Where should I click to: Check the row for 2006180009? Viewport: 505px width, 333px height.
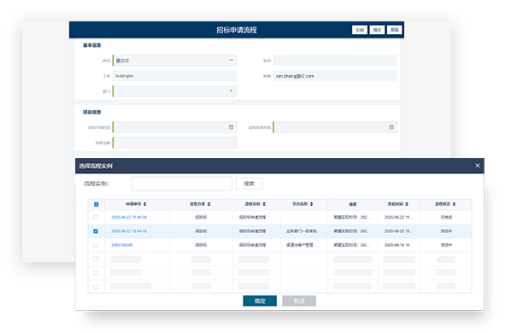[96, 245]
